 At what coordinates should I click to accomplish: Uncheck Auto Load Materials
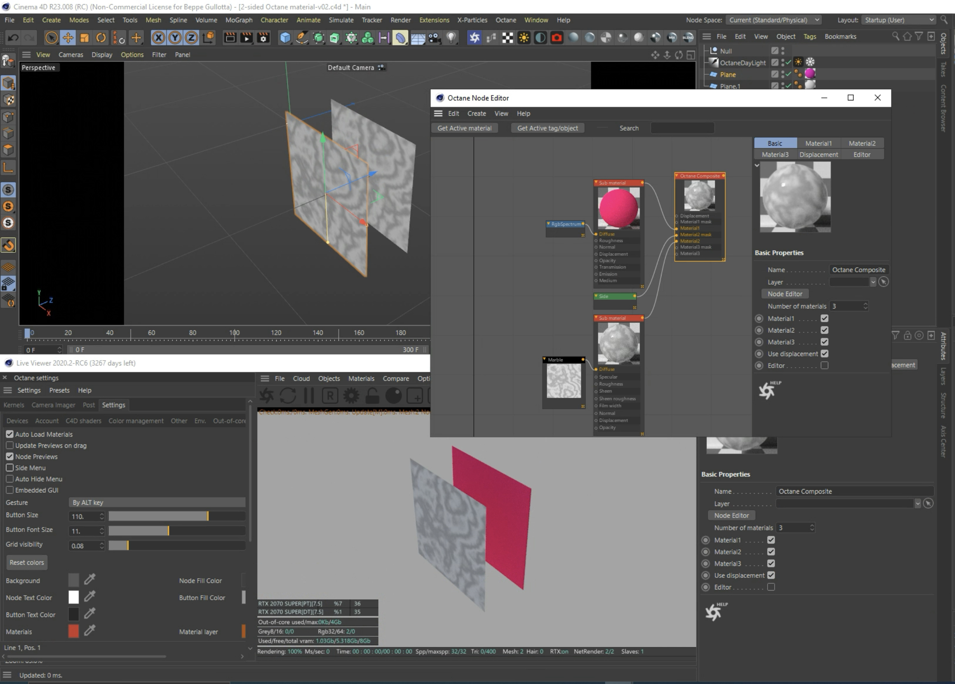(9, 434)
